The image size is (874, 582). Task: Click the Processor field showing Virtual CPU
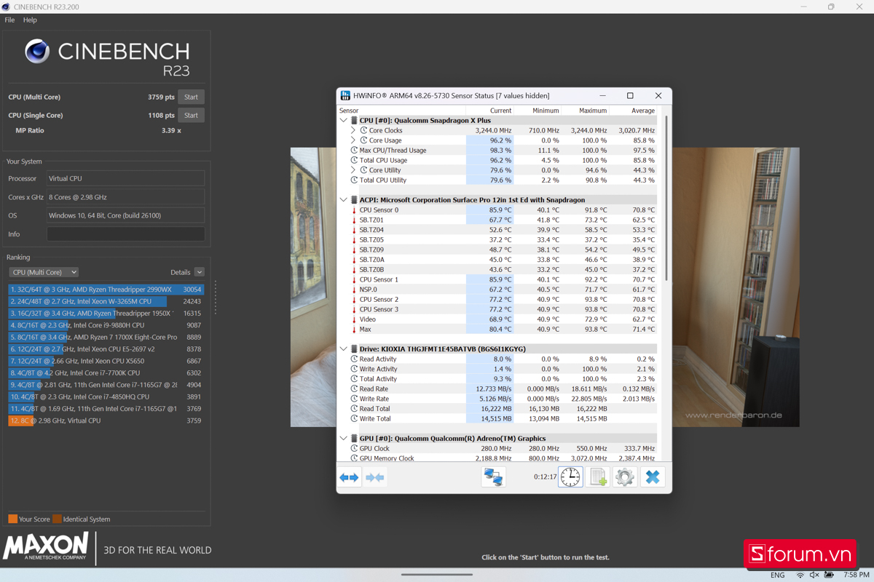(x=125, y=178)
